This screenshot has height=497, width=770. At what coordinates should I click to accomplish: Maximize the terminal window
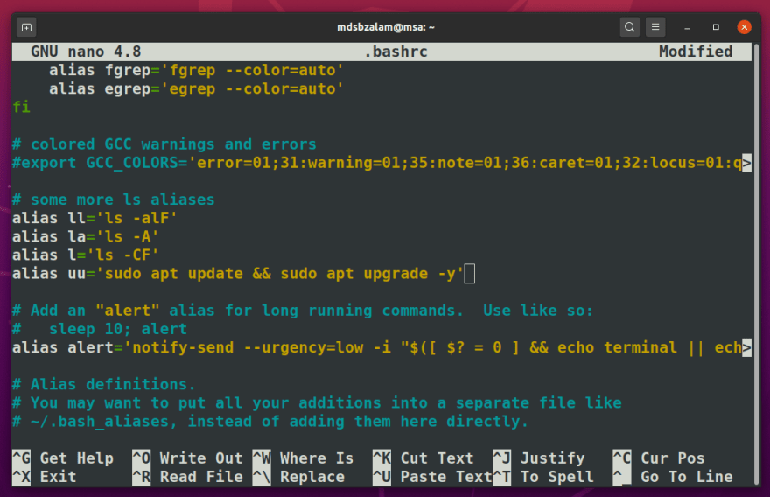click(x=716, y=27)
